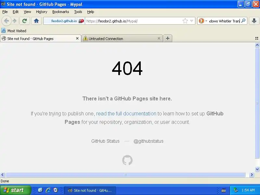Click the GitHub octocat logo
The width and height of the screenshot is (260, 195).
click(x=127, y=160)
